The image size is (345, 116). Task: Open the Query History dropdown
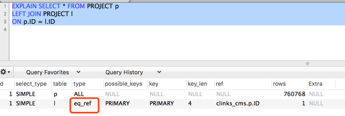(133, 72)
